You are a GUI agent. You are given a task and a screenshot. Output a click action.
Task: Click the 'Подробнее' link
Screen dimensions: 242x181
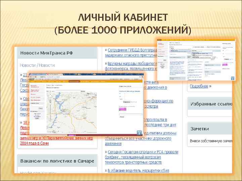(x=199, y=86)
